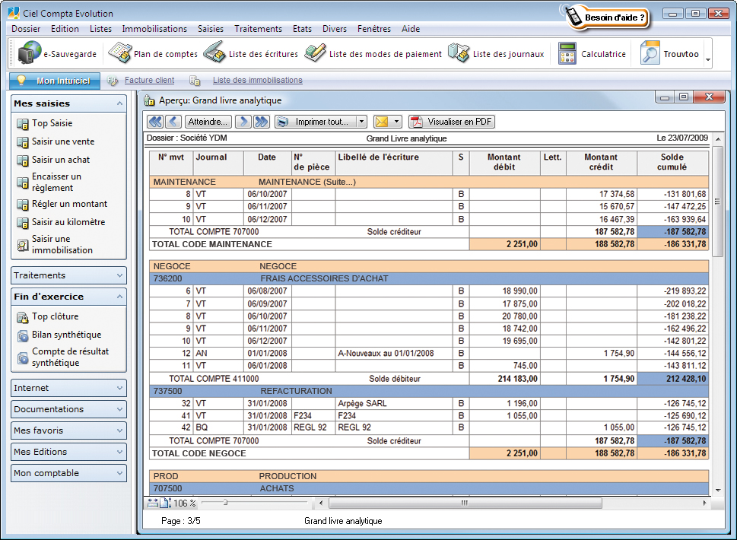Open Saisir une vente link

click(62, 141)
